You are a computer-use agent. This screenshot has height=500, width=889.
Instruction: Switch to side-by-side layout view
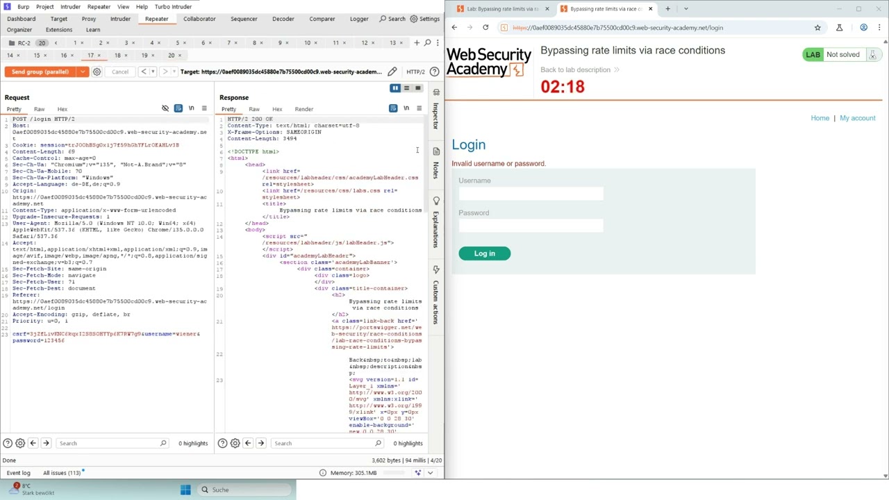(x=395, y=88)
